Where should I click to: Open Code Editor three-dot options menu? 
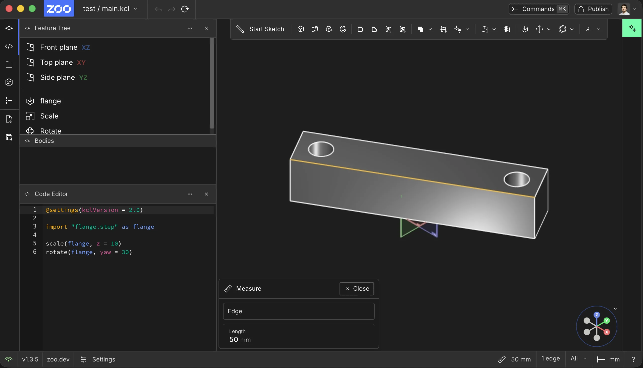pos(190,194)
